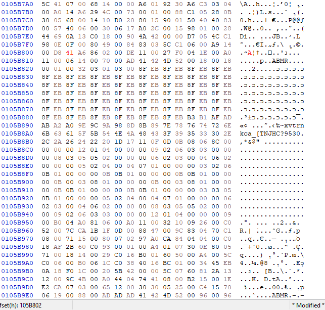Select first byte 5C in row 0105B7A0
325x310 pixels.
[x=45, y=3]
